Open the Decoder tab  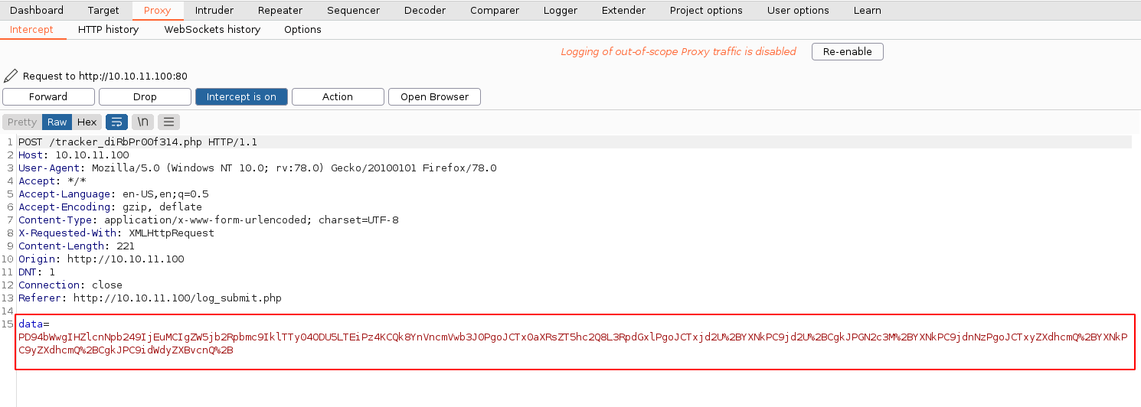click(x=424, y=10)
